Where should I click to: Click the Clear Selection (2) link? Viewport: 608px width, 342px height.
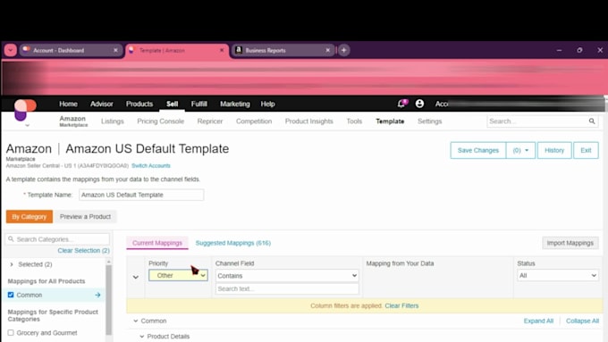point(84,251)
